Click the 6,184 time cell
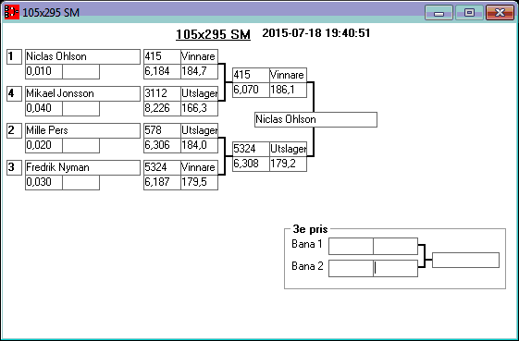The height and width of the screenshot is (341, 519). click(162, 72)
